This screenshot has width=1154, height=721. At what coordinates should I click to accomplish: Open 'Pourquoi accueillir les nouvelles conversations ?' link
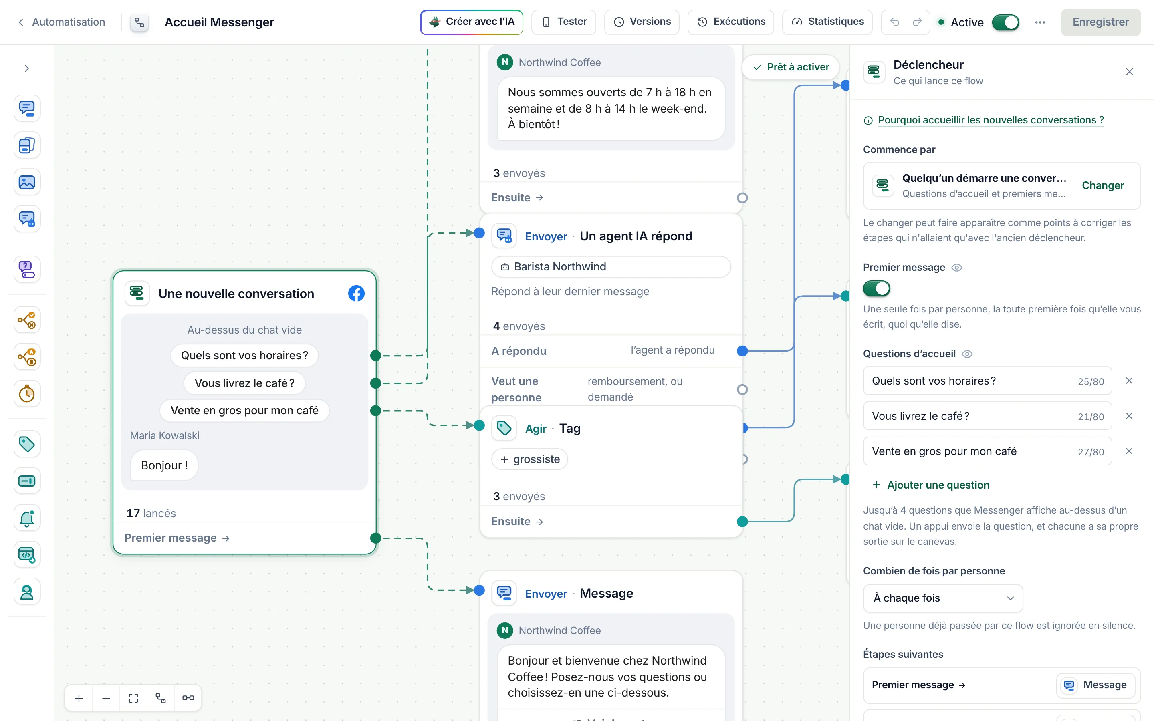point(991,120)
